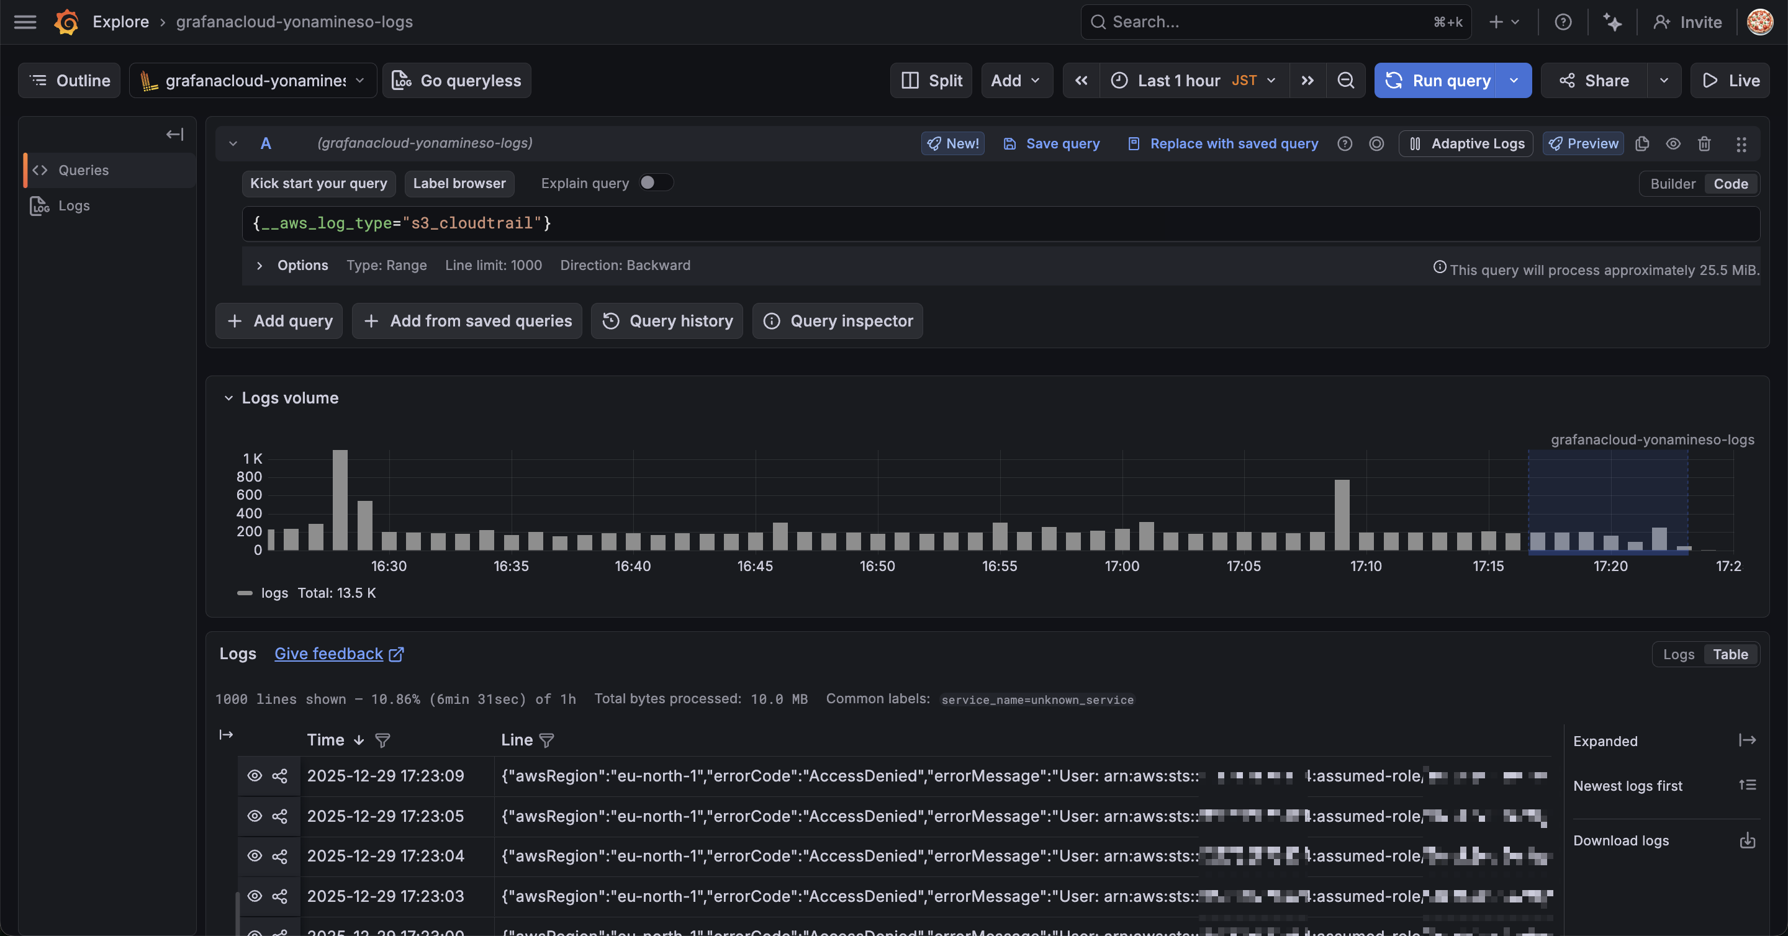Open the Grafana Assistant sparkle icon
The height and width of the screenshot is (936, 1788).
click(x=1612, y=22)
